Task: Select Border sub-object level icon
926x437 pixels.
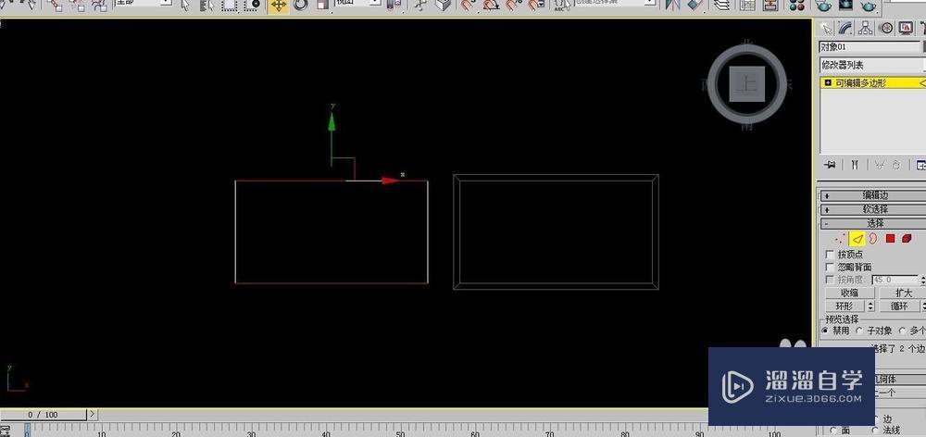Action: [x=873, y=239]
